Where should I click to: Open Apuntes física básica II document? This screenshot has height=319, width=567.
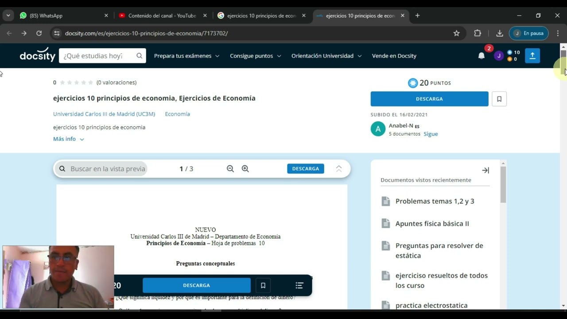pos(432,223)
